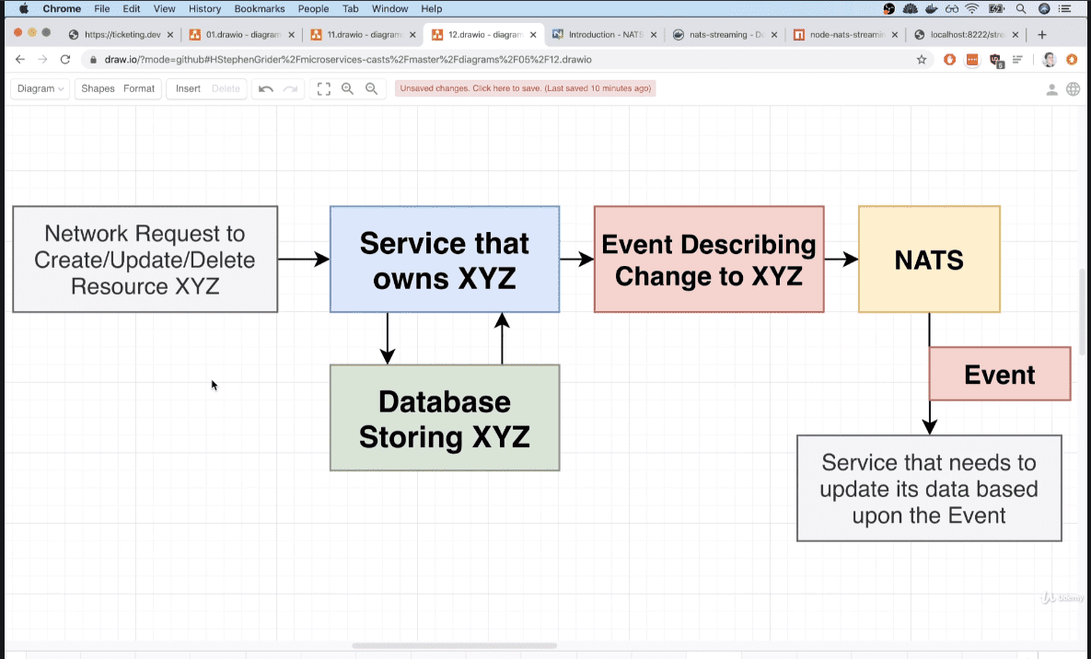The width and height of the screenshot is (1091, 659).
Task: Select the green Database Storing XYZ box
Action: pos(445,418)
